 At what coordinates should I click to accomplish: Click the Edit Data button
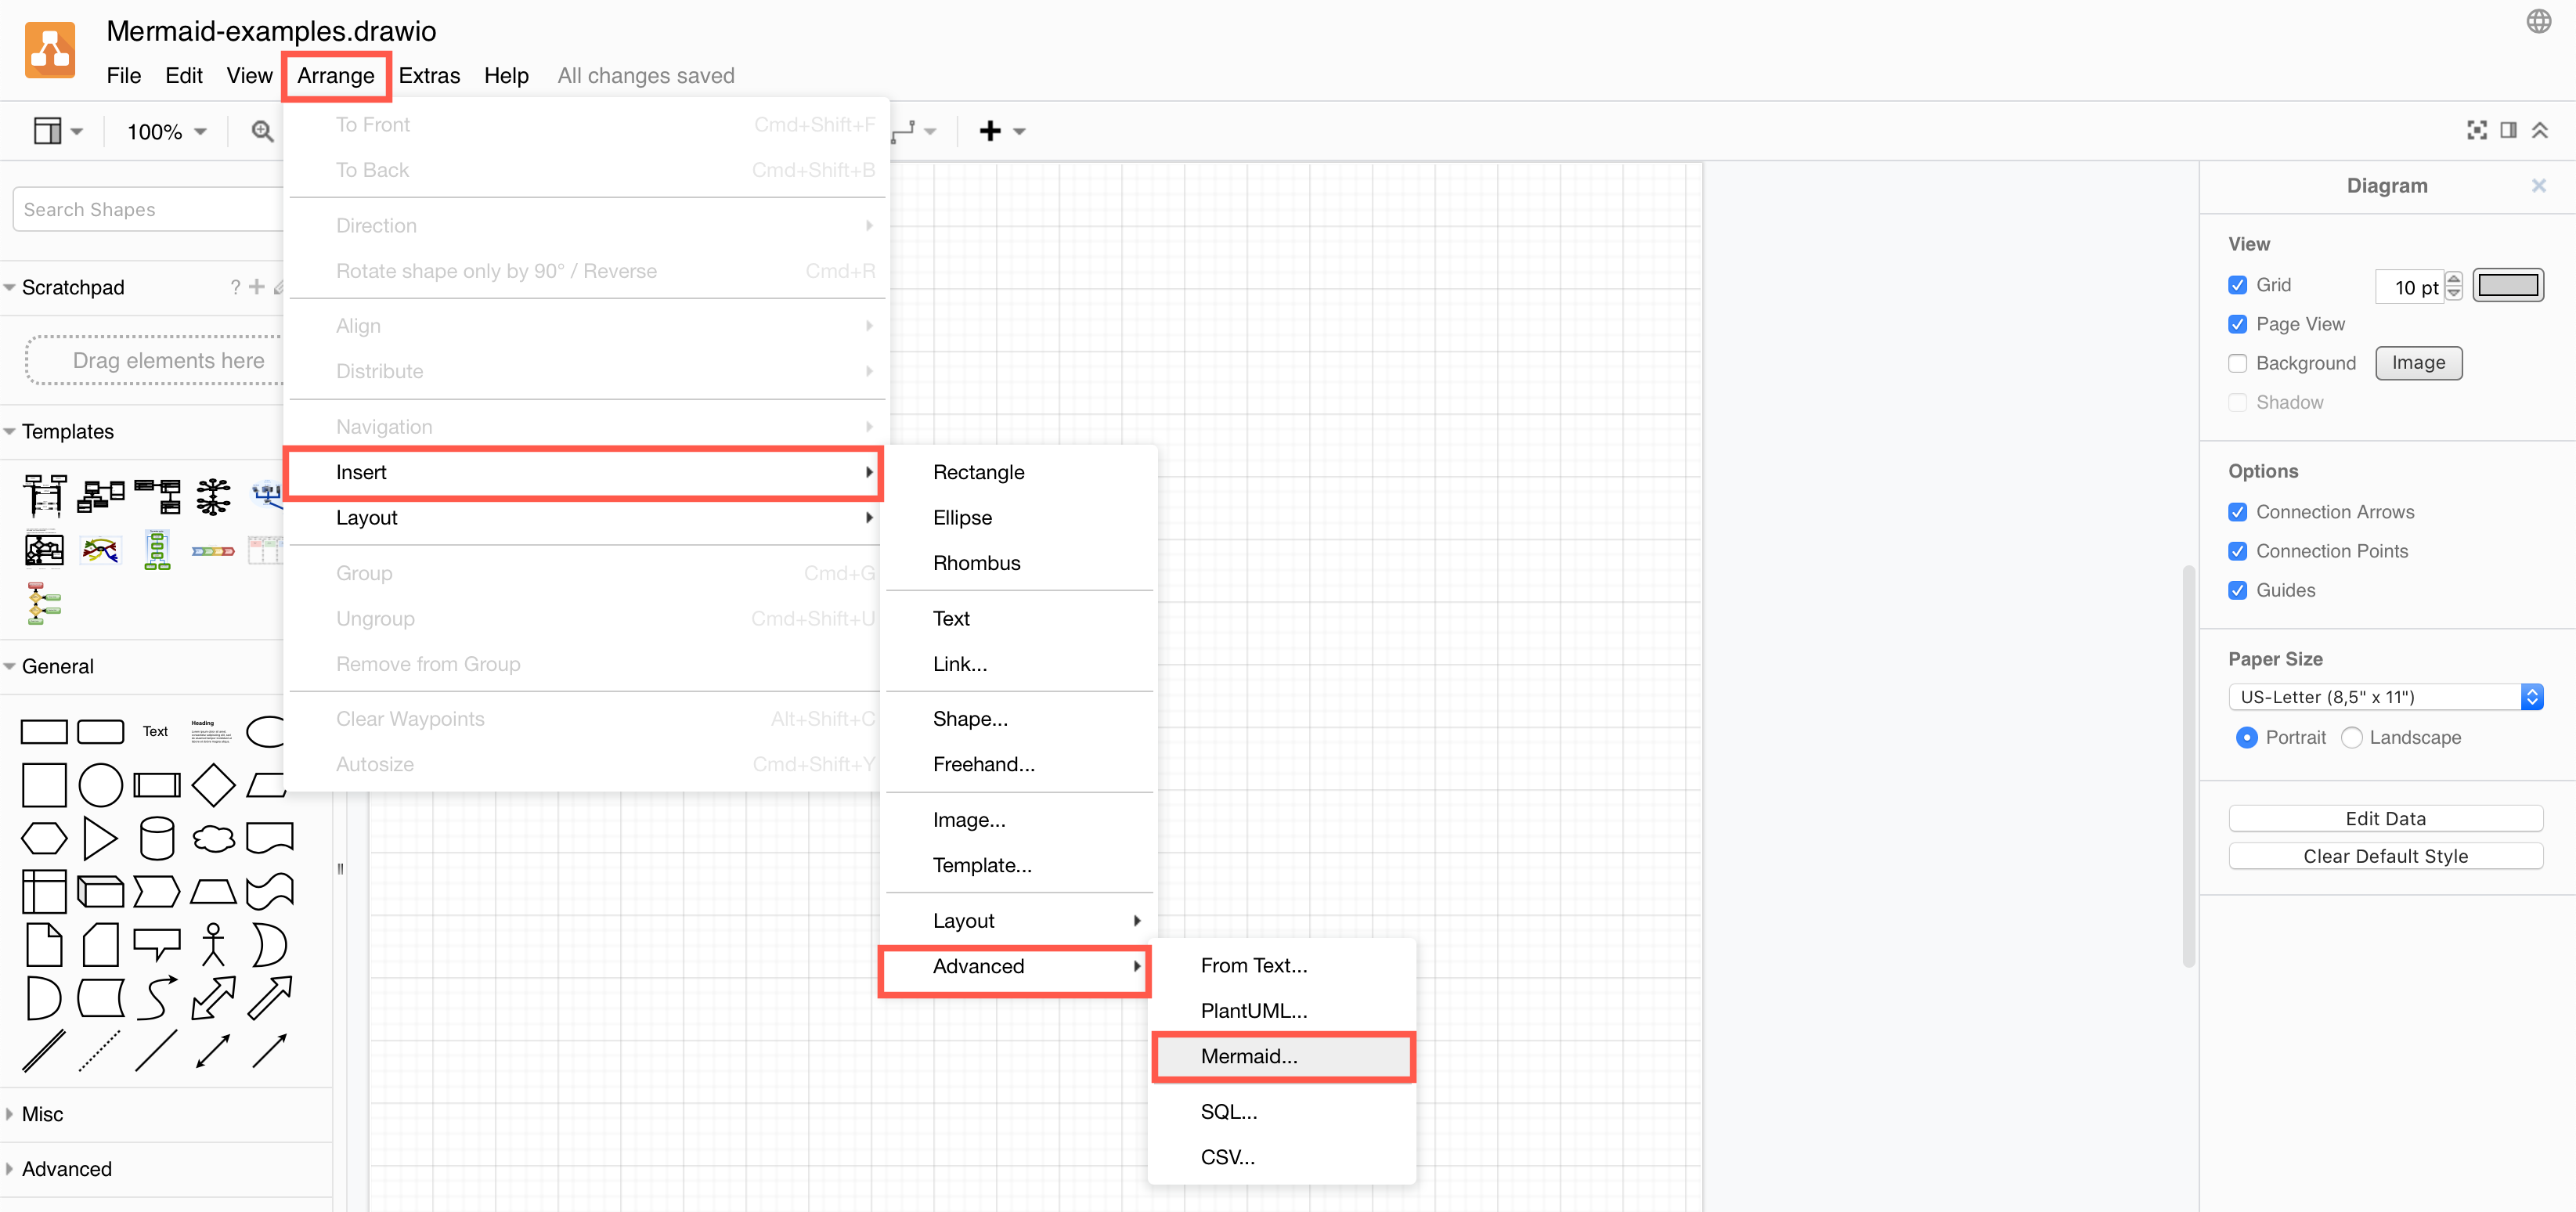2384,816
